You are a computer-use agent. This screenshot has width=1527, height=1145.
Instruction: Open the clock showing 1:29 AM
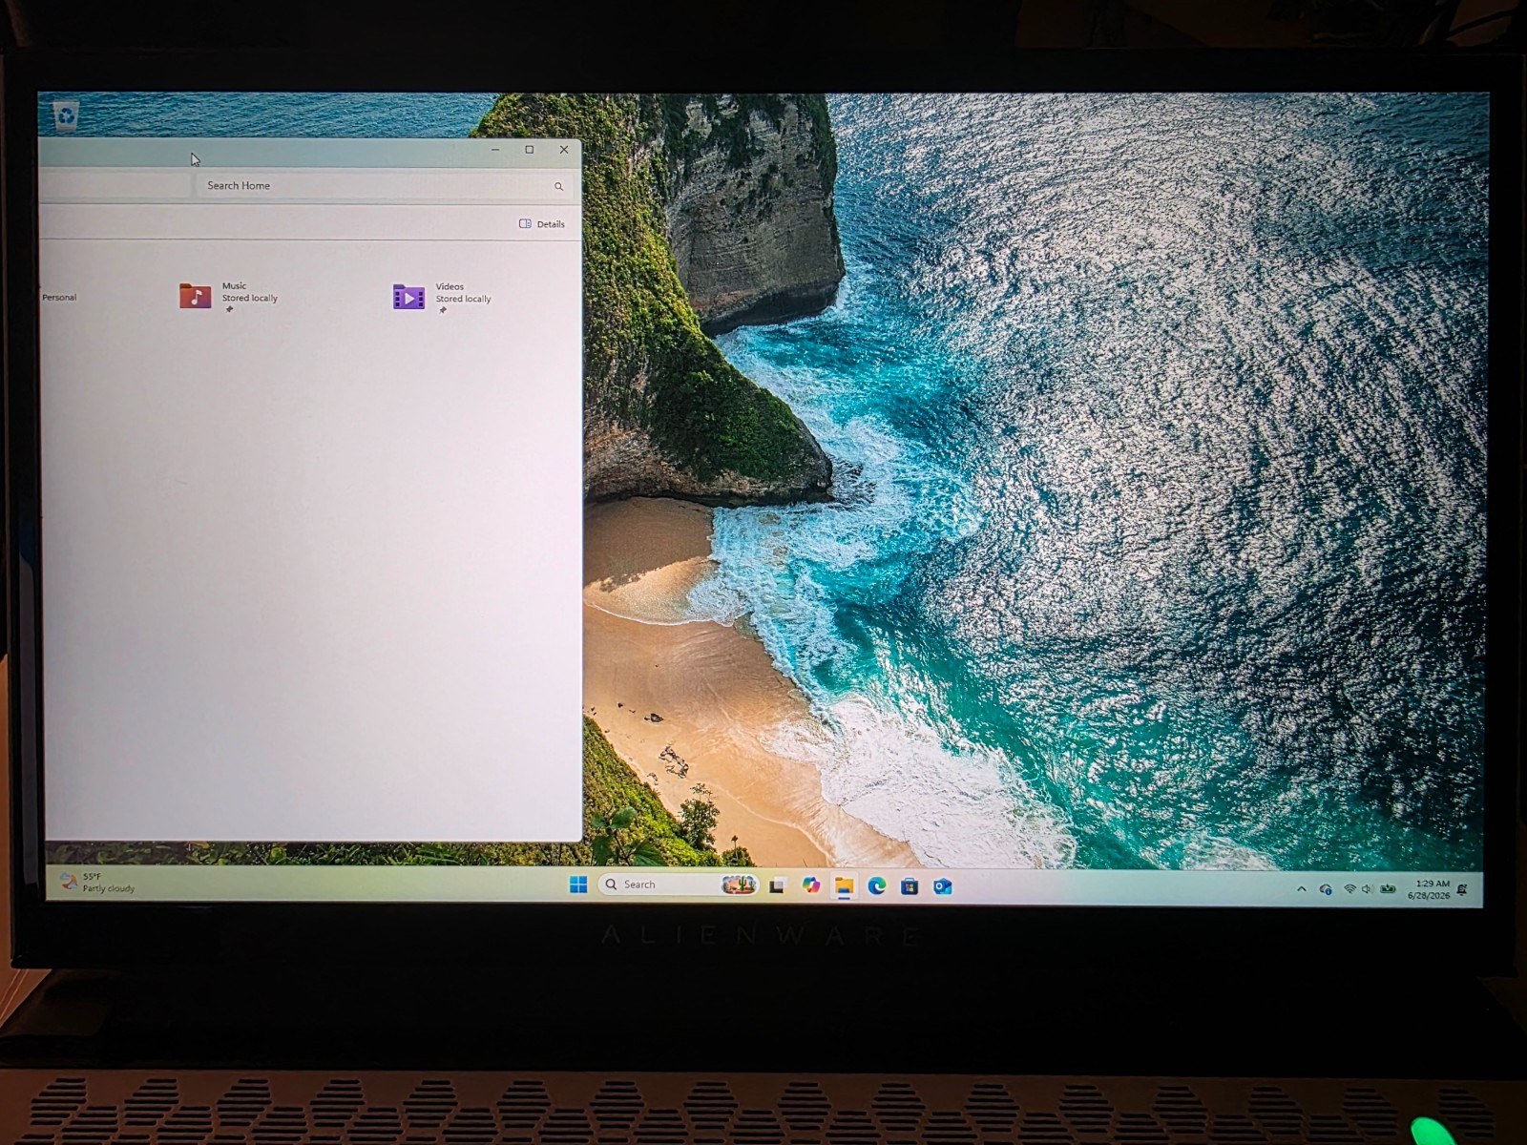(1429, 889)
